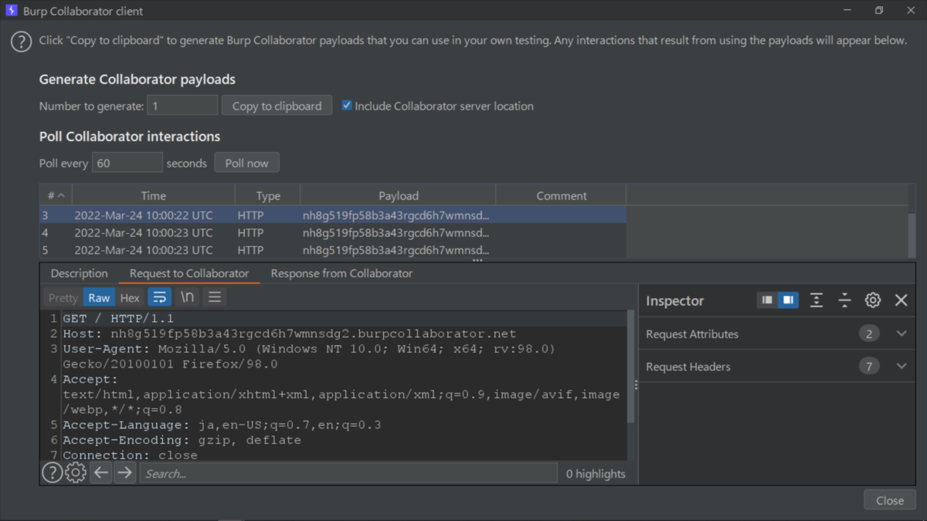927x521 pixels.
Task: Go to next search match arrow
Action: [x=124, y=473]
